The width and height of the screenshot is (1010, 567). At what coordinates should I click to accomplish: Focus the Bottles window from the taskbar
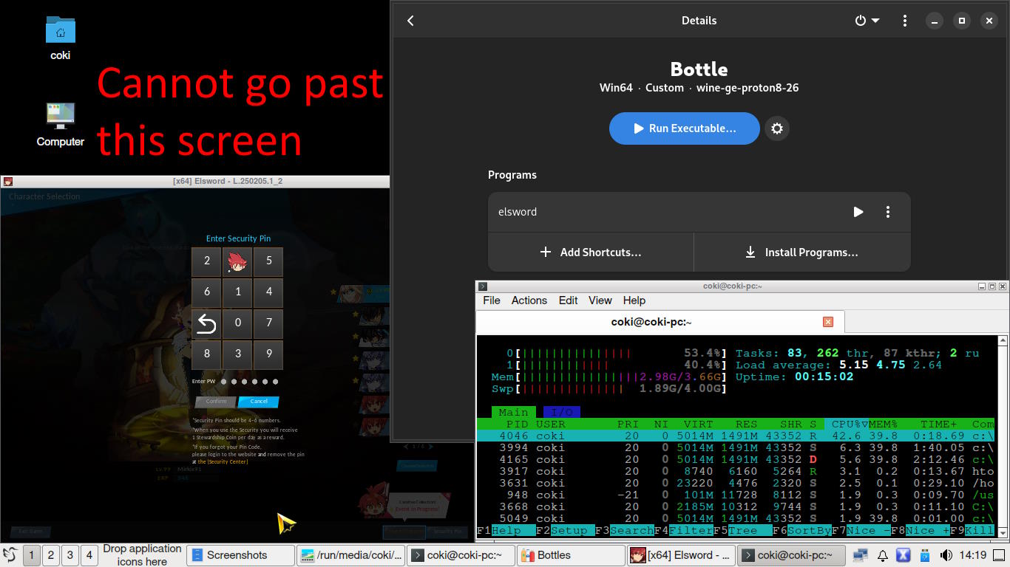click(x=570, y=555)
